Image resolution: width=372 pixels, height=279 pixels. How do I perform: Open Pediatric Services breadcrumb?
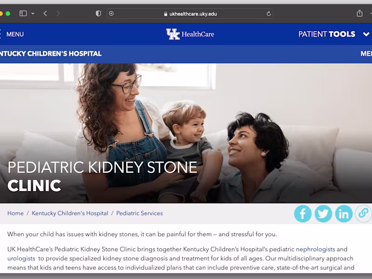(x=139, y=213)
